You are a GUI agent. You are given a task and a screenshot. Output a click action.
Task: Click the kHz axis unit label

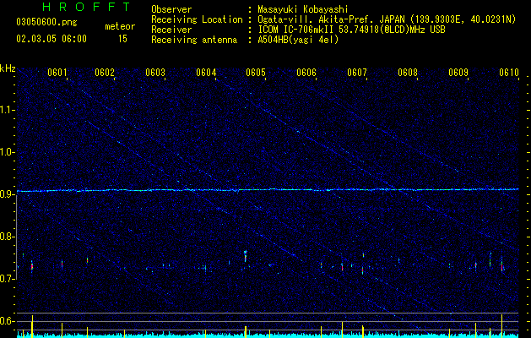coord(8,68)
